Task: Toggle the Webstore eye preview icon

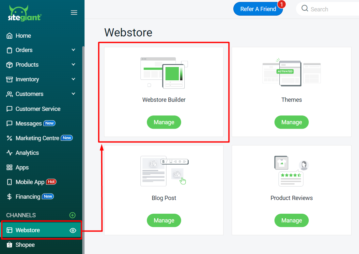Action: 73,230
